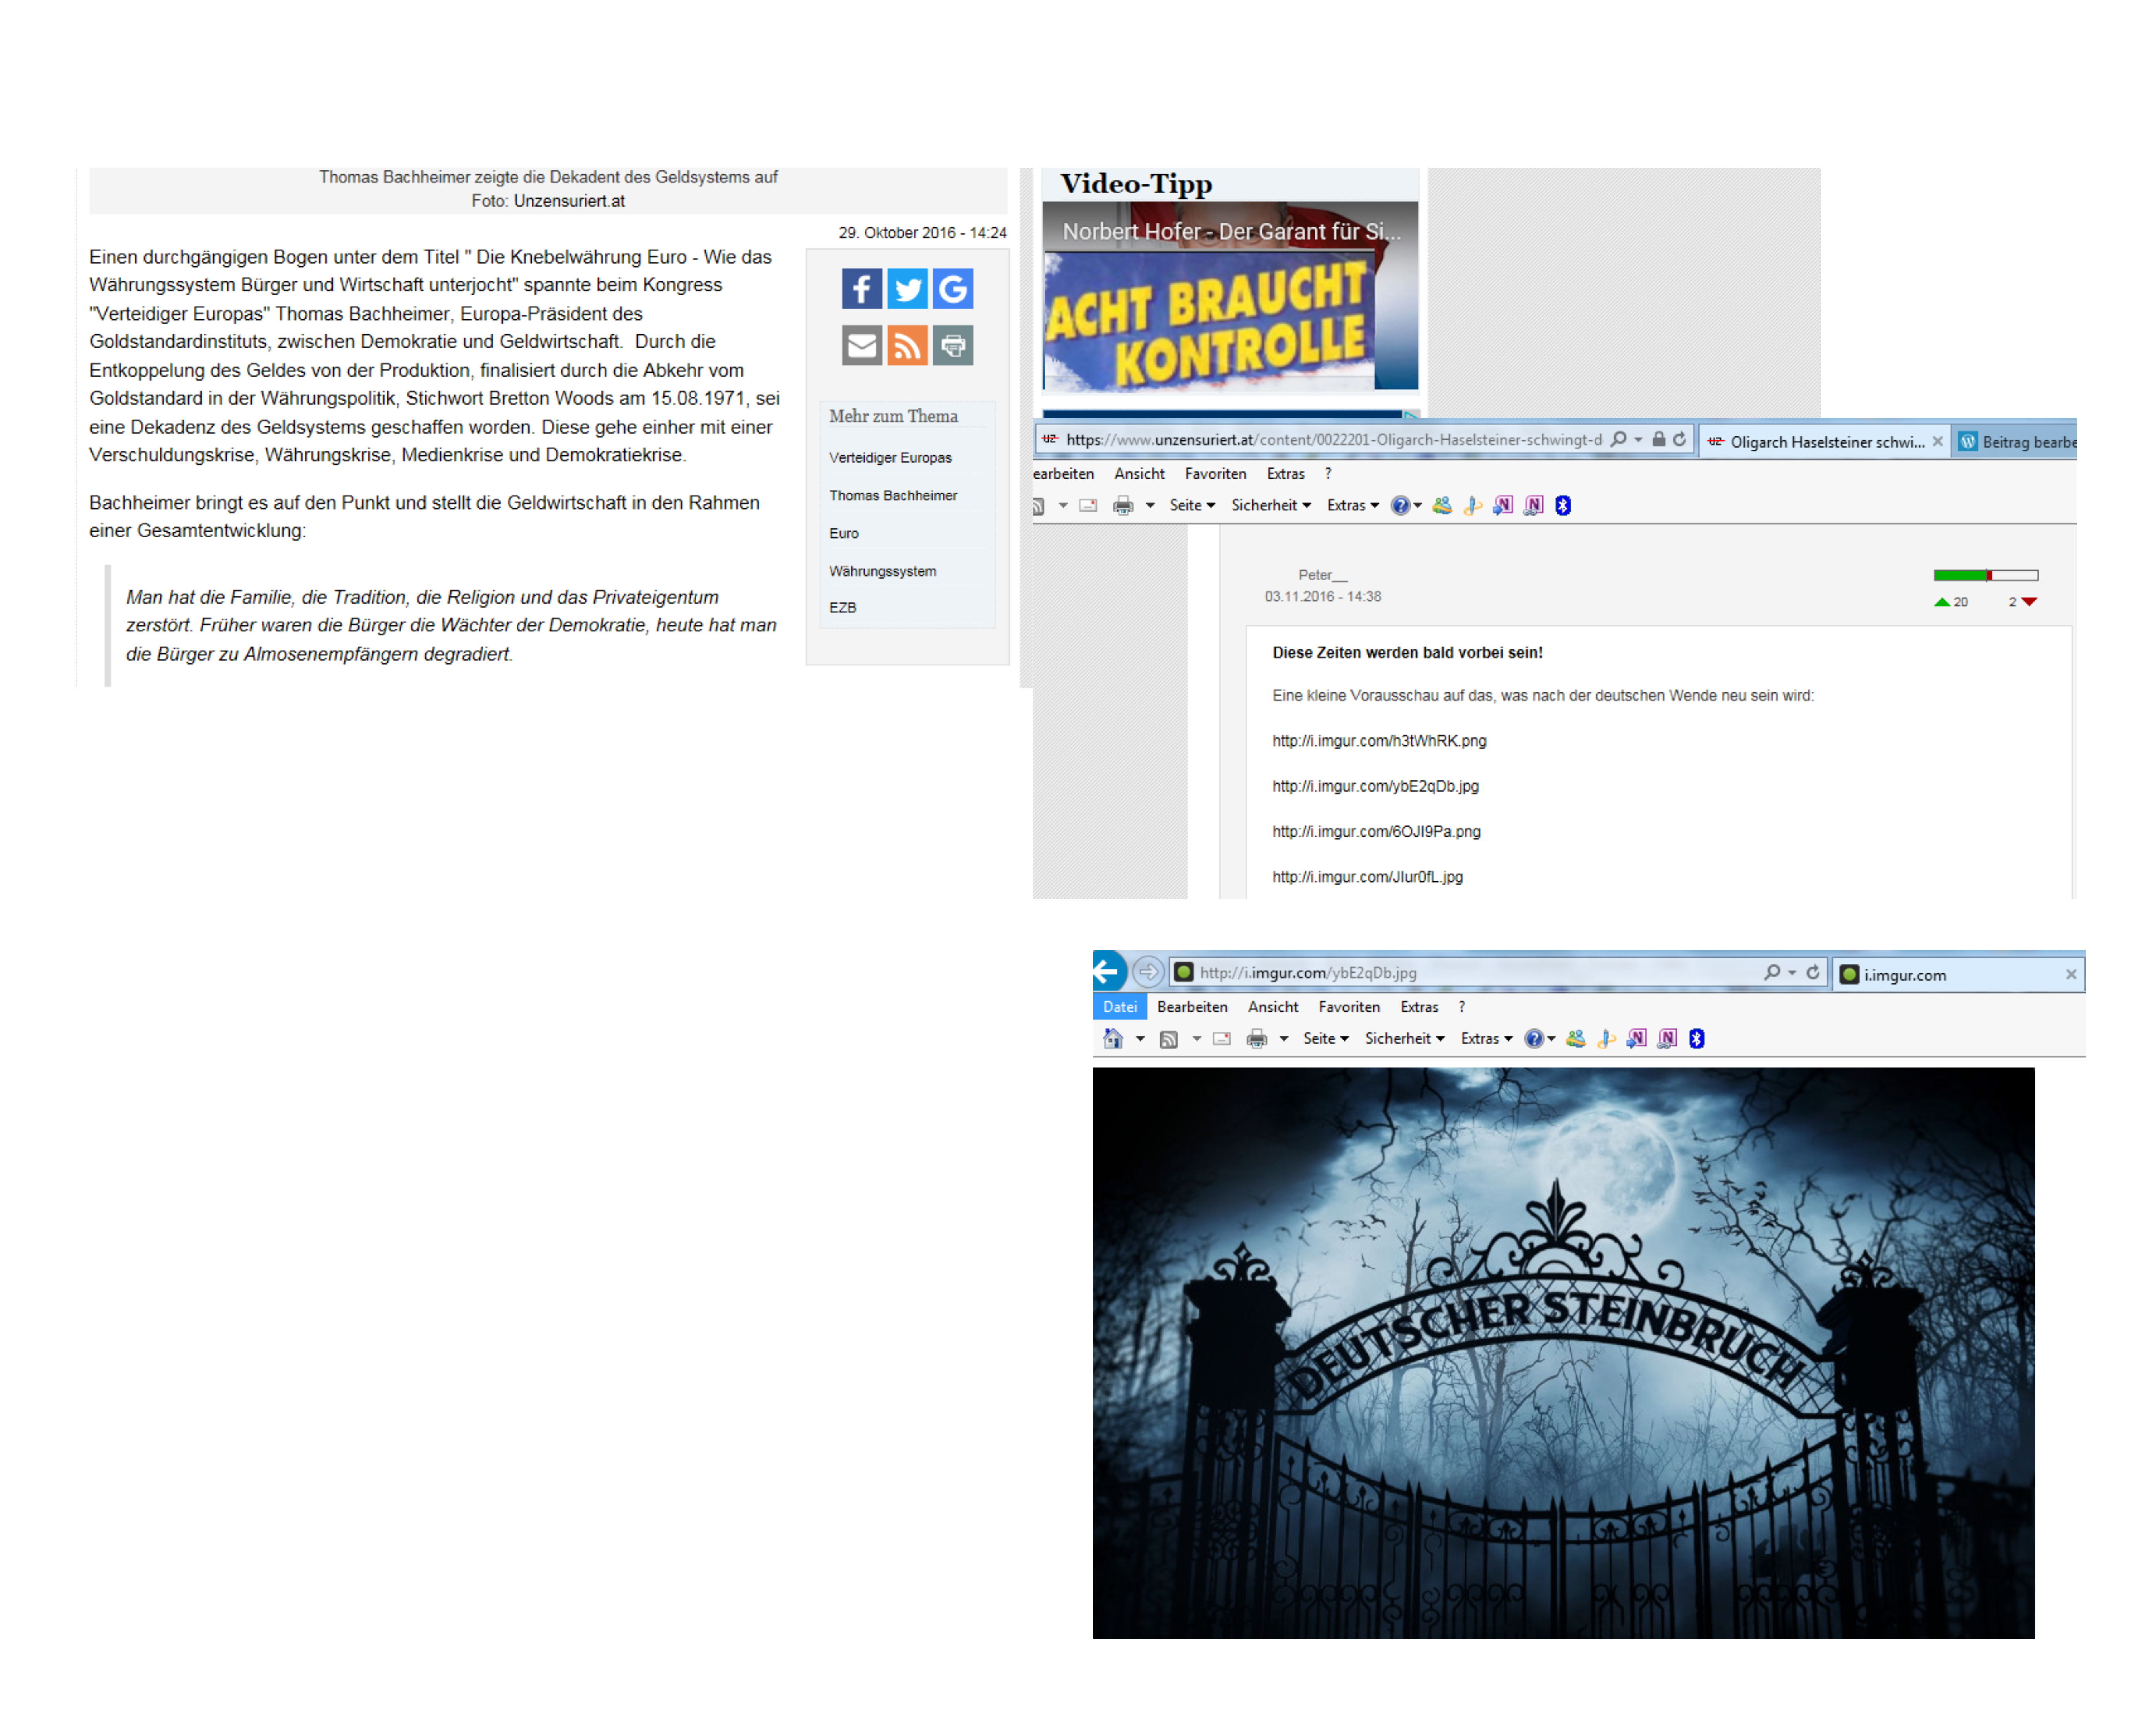Expand Extras toolbar dropdown in imgur window
Screen dimensions: 2156x1718
1486,1039
